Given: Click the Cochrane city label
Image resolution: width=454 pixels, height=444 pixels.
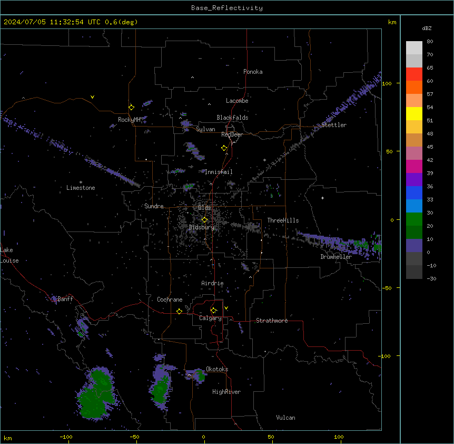Looking at the screenshot, I should pyautogui.click(x=170, y=300).
